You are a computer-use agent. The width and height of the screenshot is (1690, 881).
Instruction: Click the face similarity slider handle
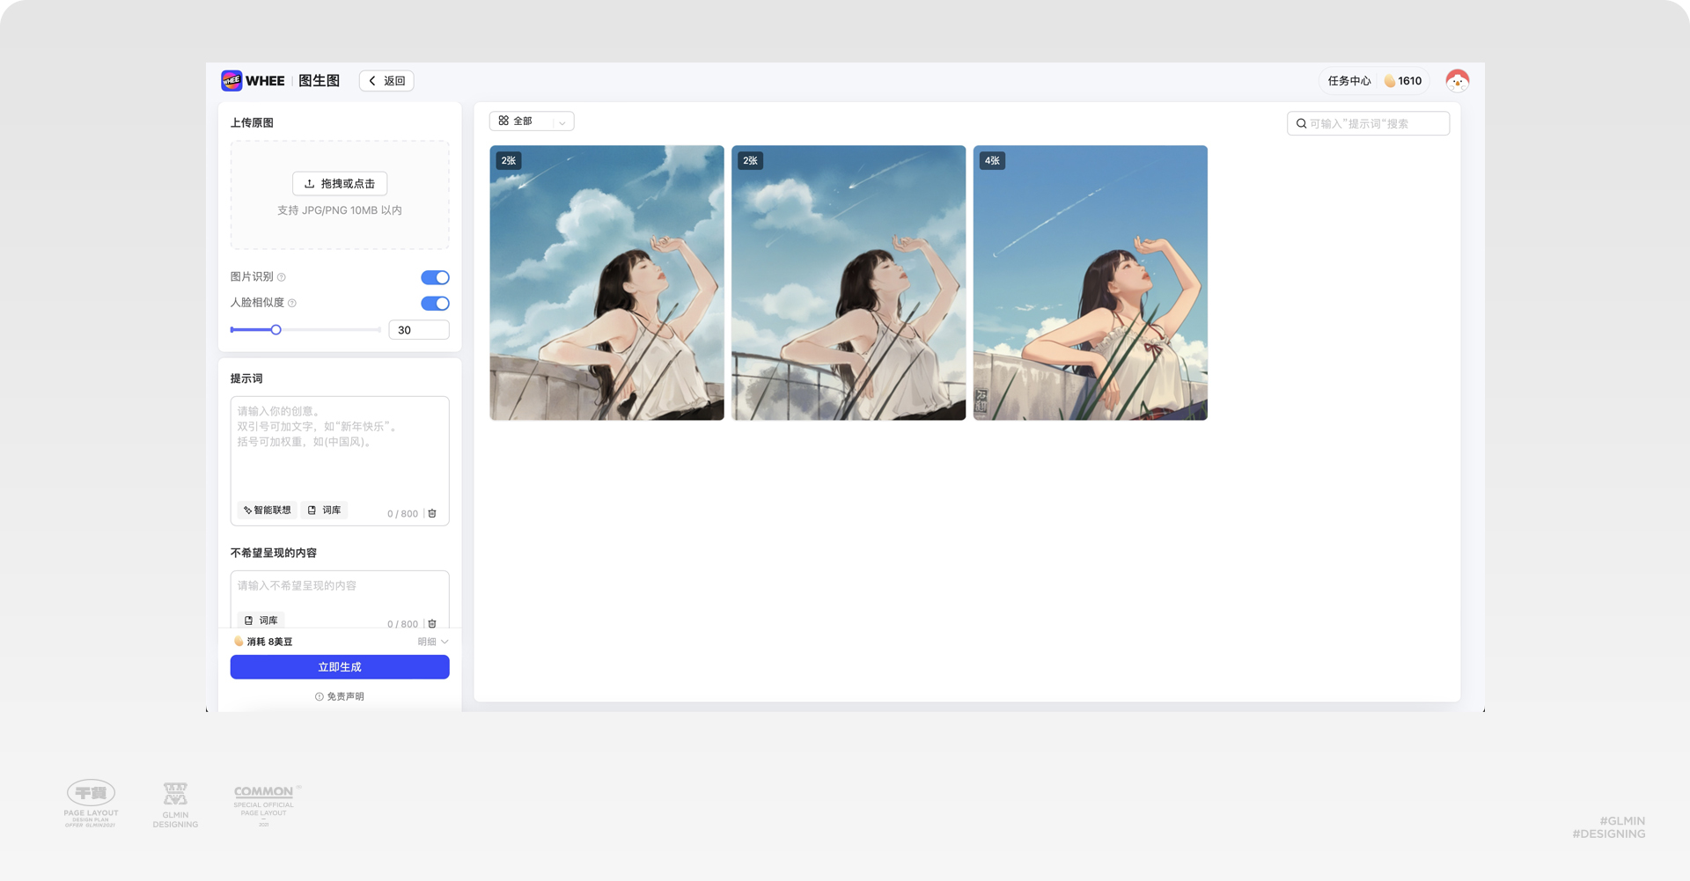[x=276, y=330]
